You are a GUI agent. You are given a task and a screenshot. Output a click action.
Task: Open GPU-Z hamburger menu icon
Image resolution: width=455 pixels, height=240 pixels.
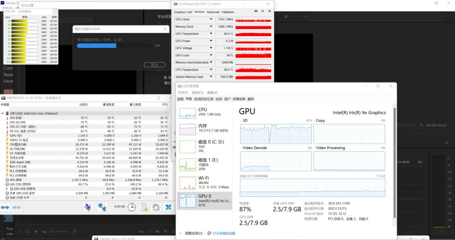tap(269, 11)
